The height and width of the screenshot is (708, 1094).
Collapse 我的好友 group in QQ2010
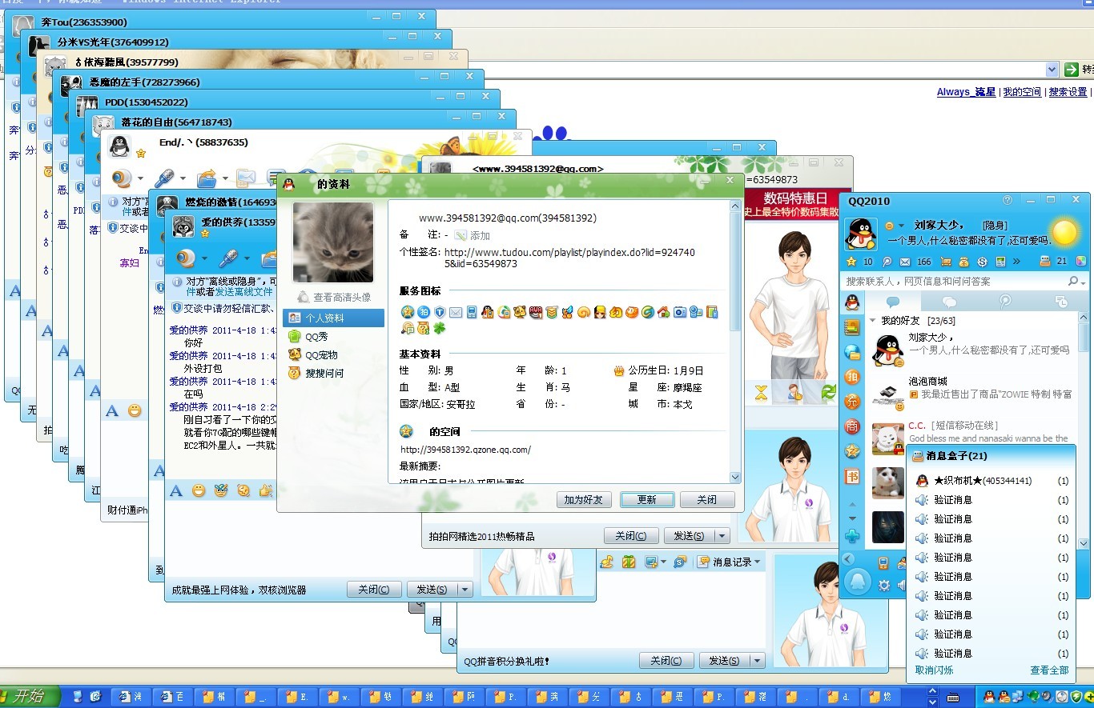click(x=873, y=321)
